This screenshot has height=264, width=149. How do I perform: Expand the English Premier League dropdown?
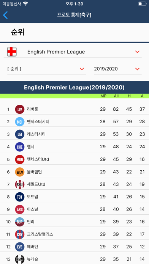pos(73,52)
